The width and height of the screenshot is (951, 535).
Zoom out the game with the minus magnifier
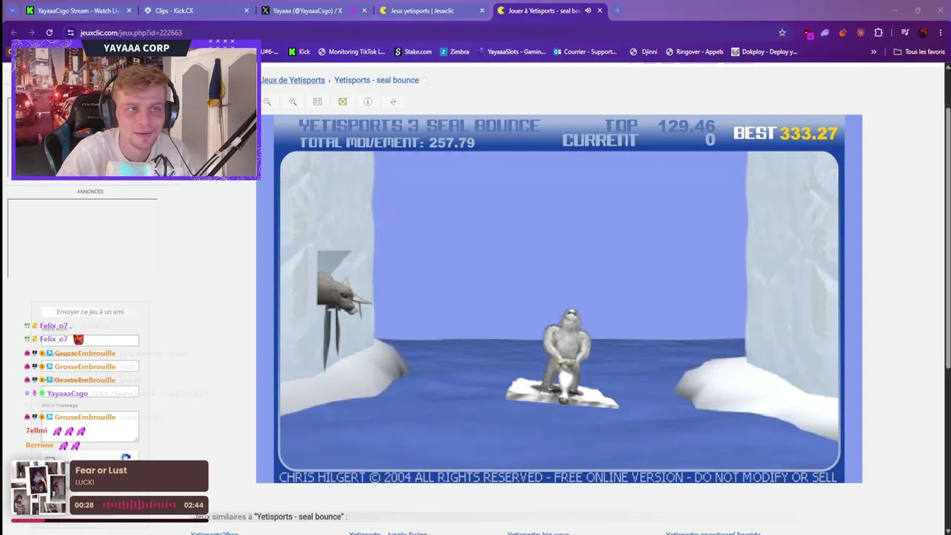click(267, 102)
